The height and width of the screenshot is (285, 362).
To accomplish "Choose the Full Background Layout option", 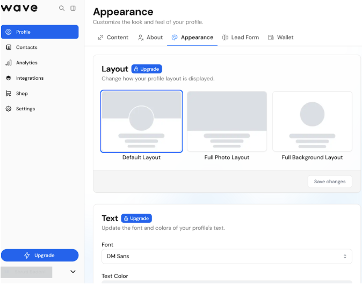I will [x=312, y=122].
